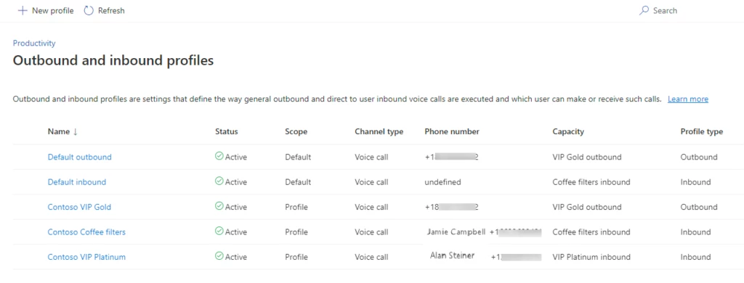Click Active checkmark icon for Contoso VIP Gold
744x283 pixels.
(x=219, y=206)
